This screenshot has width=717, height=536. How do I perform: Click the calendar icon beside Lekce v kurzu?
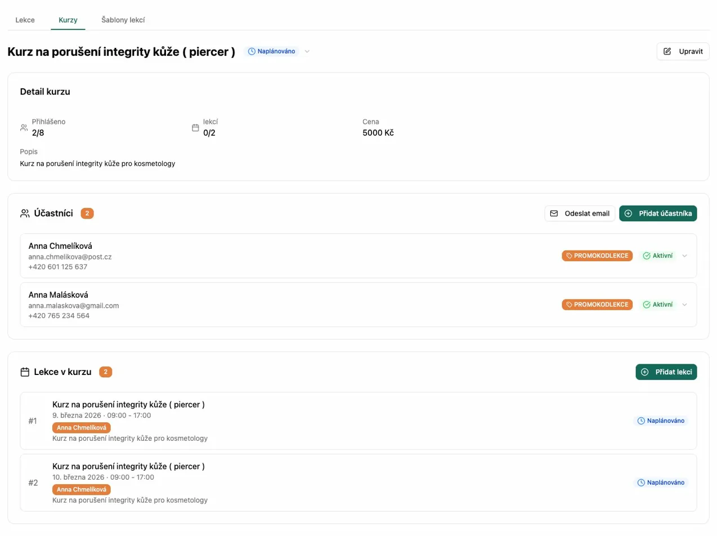(x=25, y=372)
